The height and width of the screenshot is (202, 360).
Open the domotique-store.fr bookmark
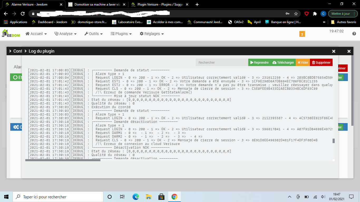coord(89,22)
